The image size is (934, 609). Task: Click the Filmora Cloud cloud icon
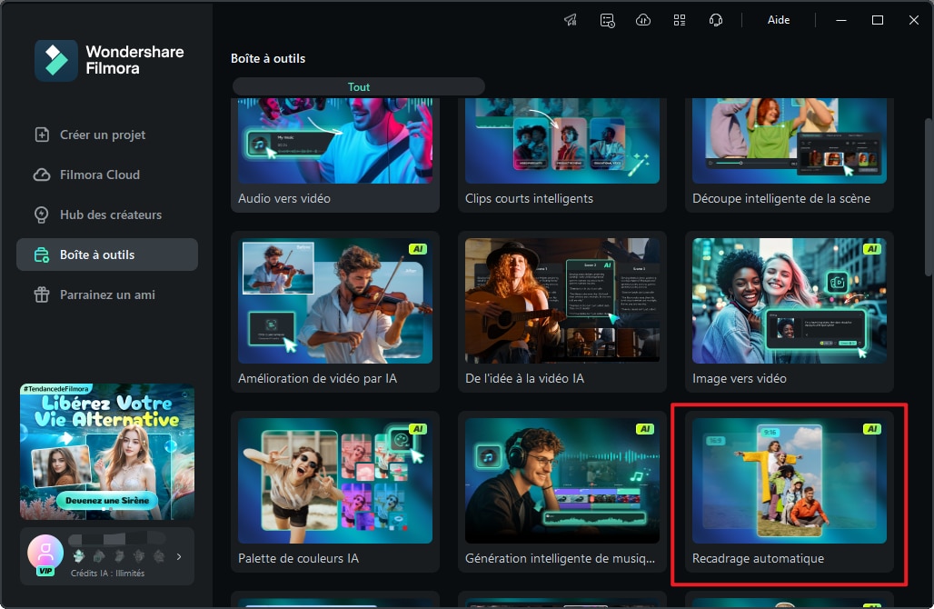tap(42, 175)
